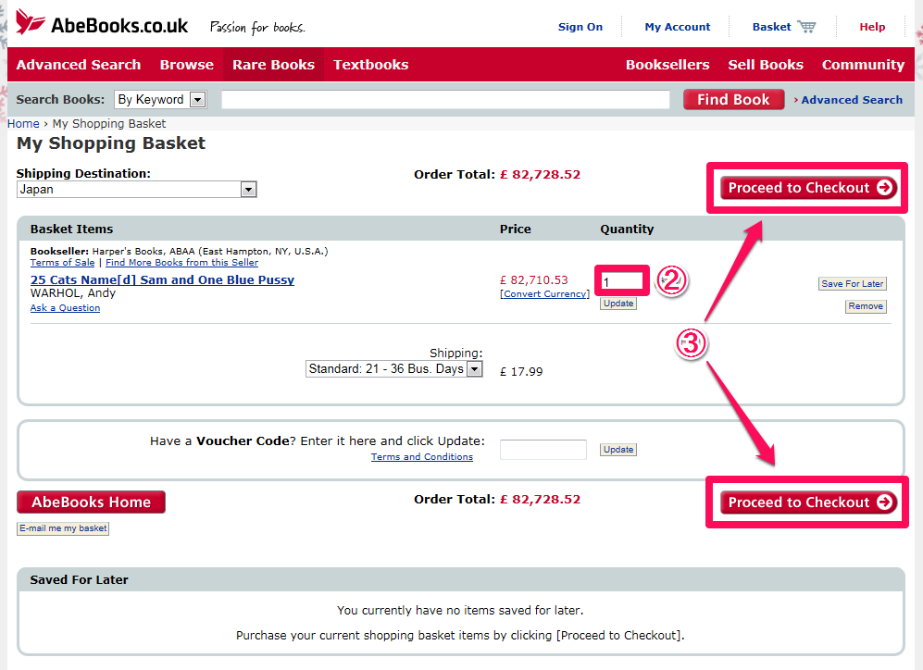The height and width of the screenshot is (670, 923).
Task: Click into the Quantity field
Action: (x=621, y=281)
